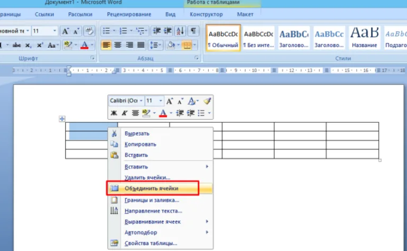
Task: Click the line spacing icon in ribbon
Action: point(154,45)
